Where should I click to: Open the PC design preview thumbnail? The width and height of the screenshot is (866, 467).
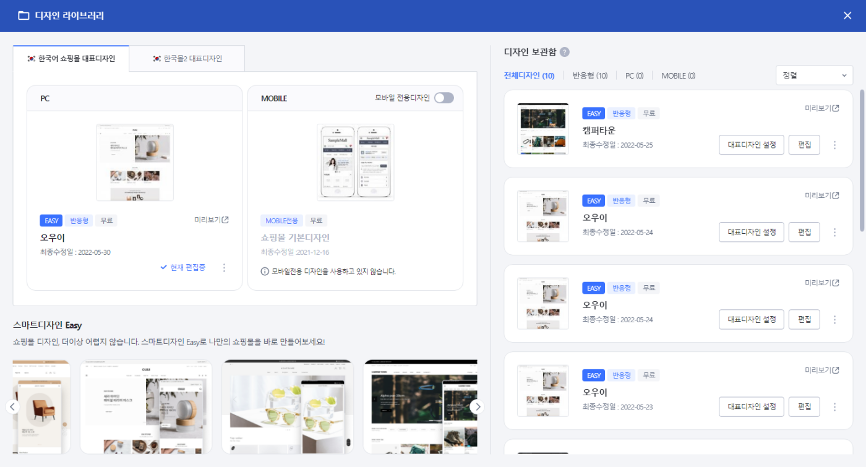pos(135,162)
